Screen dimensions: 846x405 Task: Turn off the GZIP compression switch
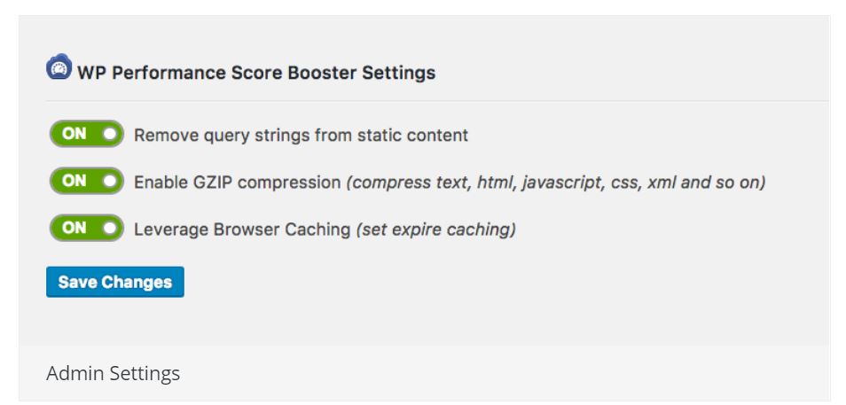point(87,181)
